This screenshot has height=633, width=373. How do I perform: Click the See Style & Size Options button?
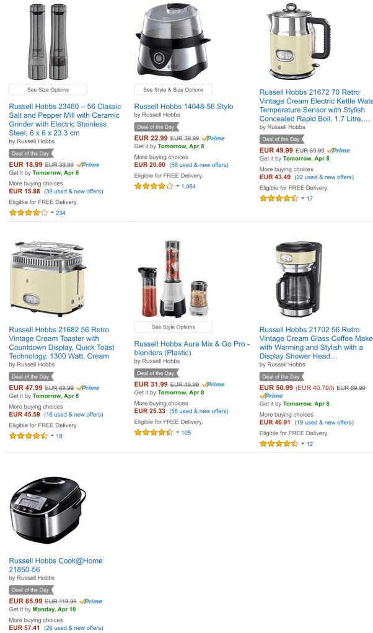coord(173,90)
